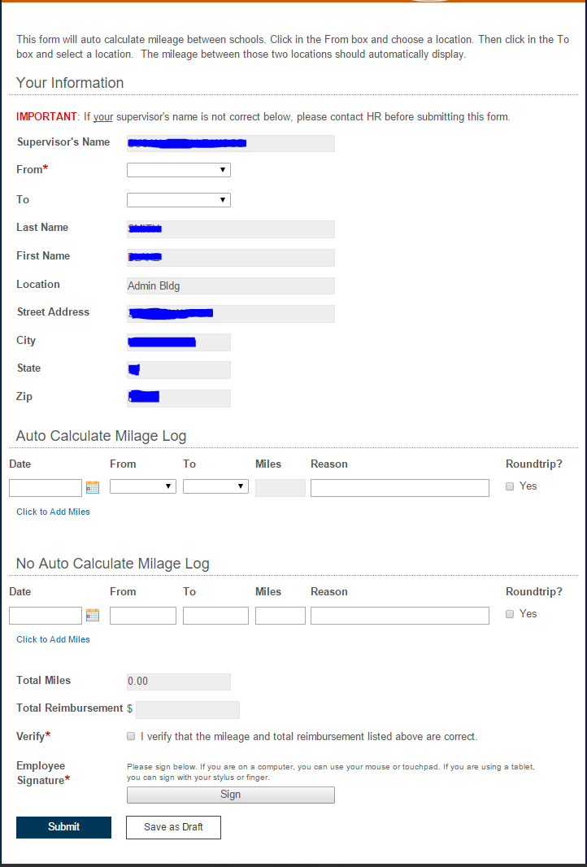Select the Reason field in No Auto Calculate log
587x867 pixels.
400,615
